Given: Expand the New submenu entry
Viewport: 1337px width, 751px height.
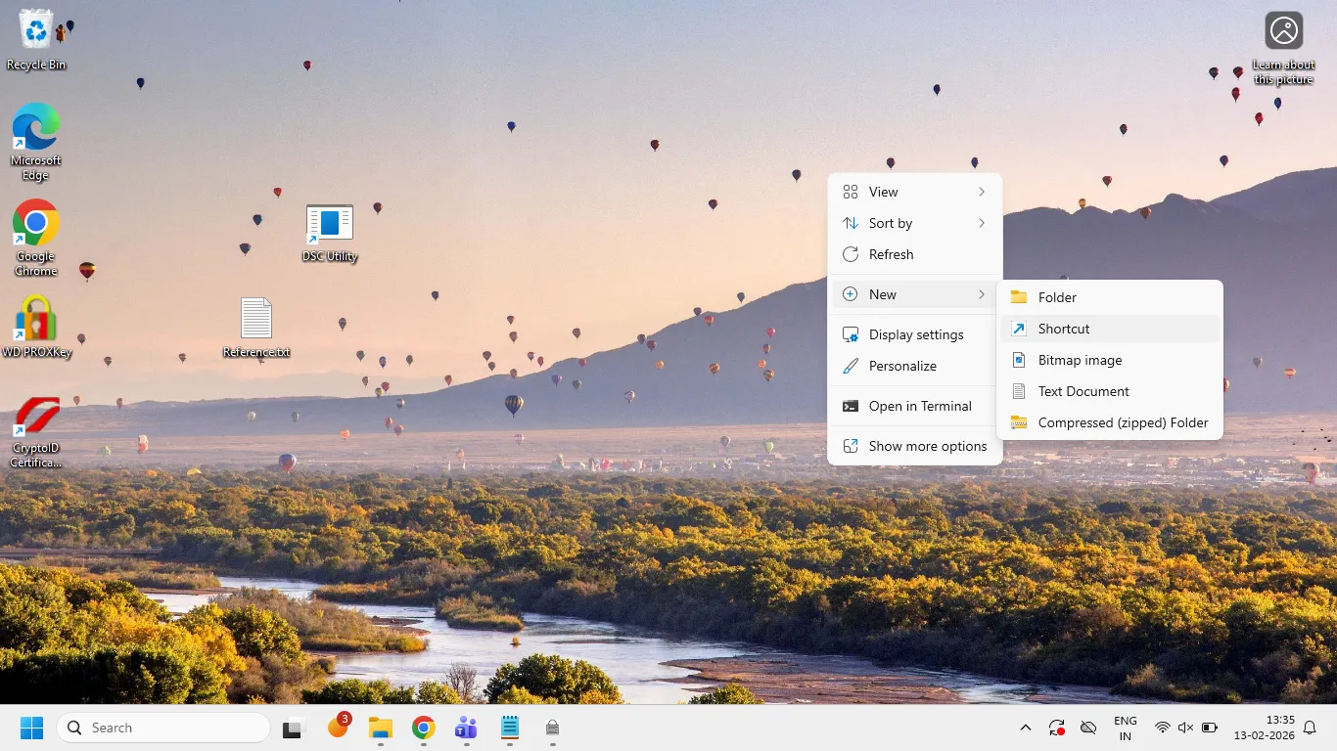Looking at the screenshot, I should [x=914, y=294].
